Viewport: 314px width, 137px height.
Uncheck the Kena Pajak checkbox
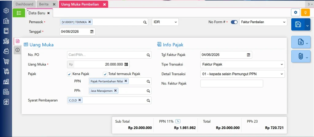(x=69, y=74)
